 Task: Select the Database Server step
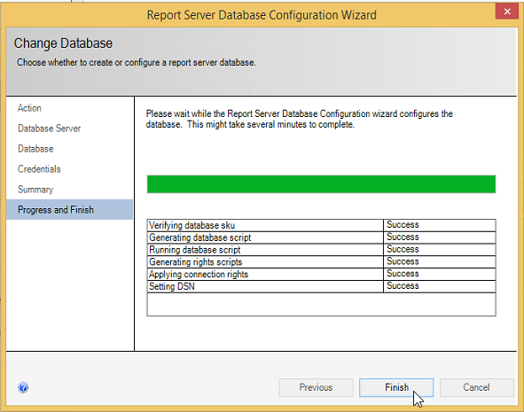pyautogui.click(x=49, y=128)
